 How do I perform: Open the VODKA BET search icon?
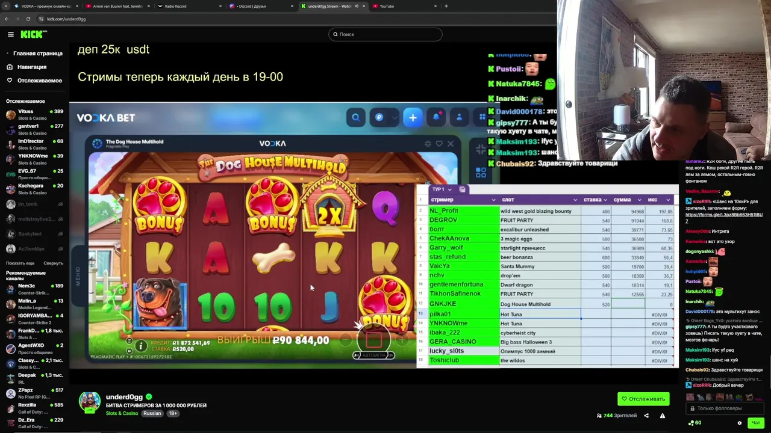(x=356, y=118)
